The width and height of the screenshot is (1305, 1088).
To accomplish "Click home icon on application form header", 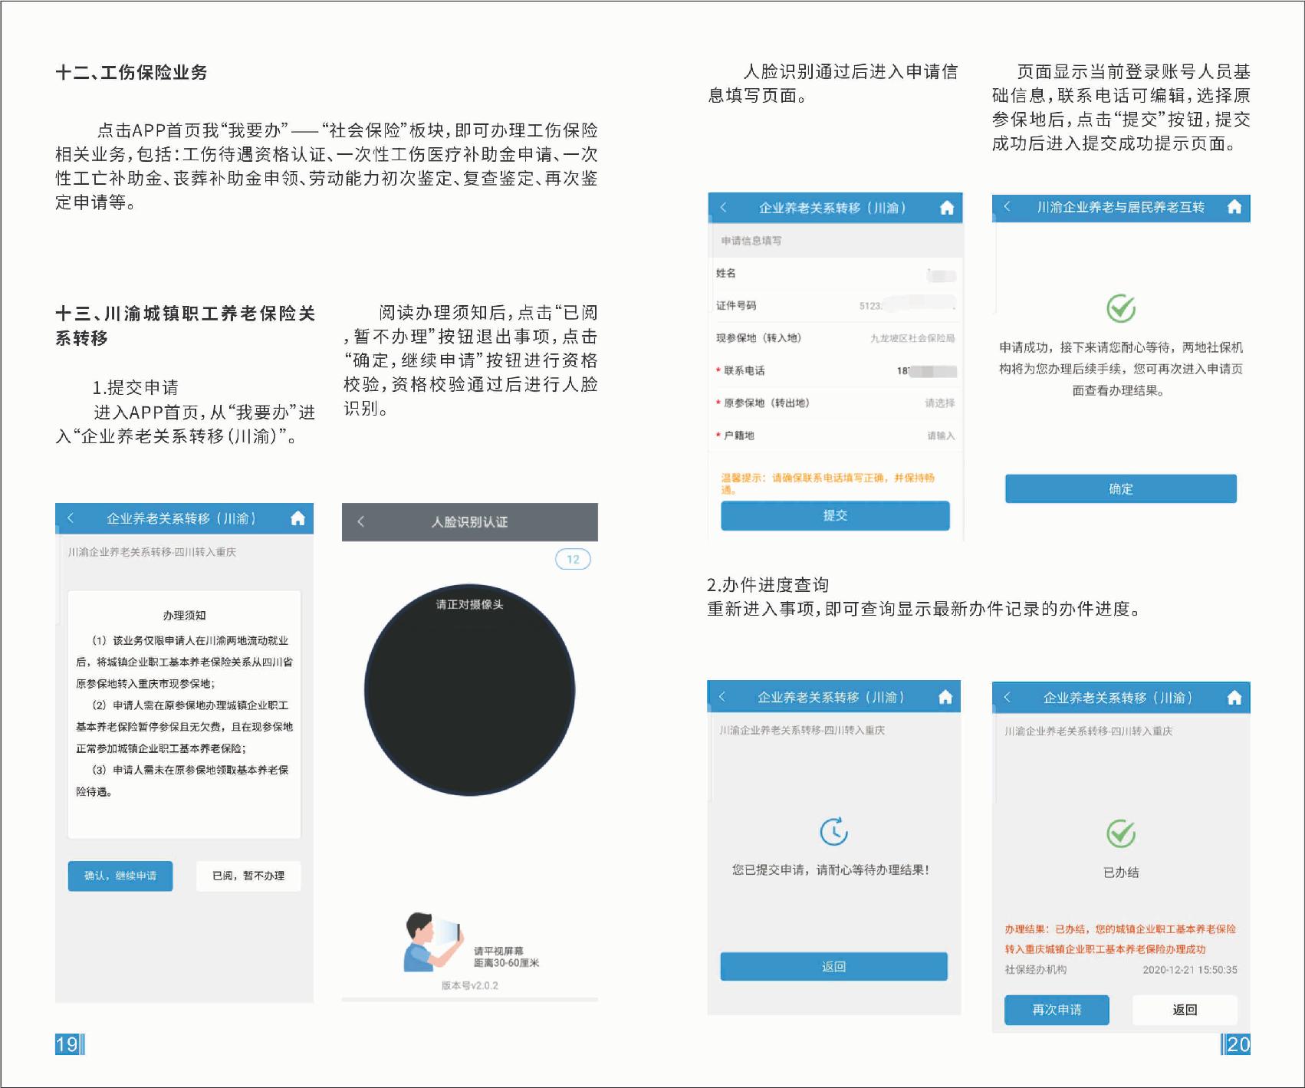I will (946, 208).
